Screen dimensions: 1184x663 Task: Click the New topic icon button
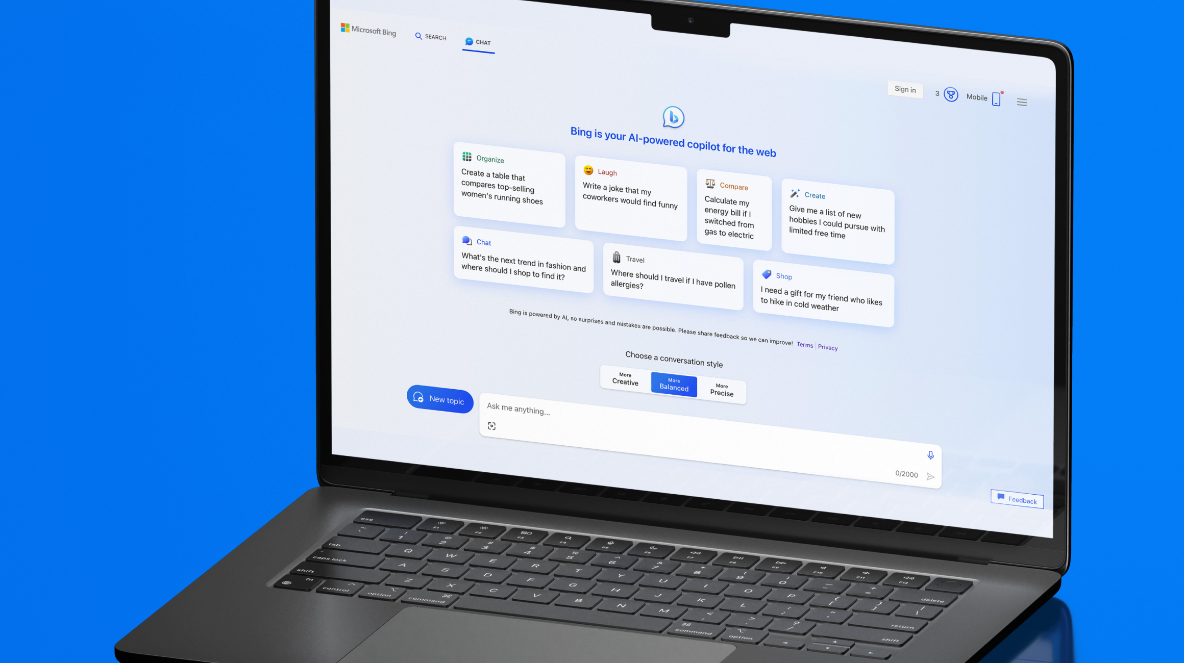(x=419, y=399)
